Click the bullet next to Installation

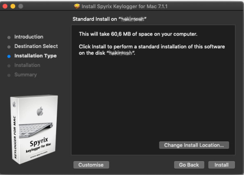point(9,66)
